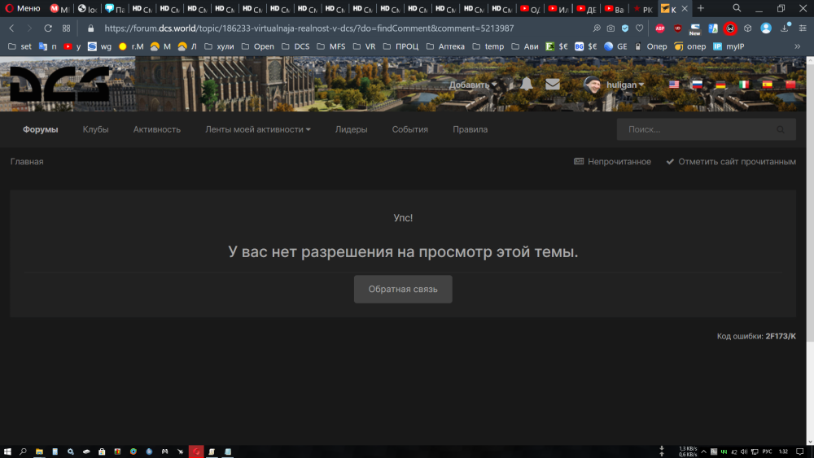Open the messages envelope icon
Screen dimensions: 814x458
[553, 84]
